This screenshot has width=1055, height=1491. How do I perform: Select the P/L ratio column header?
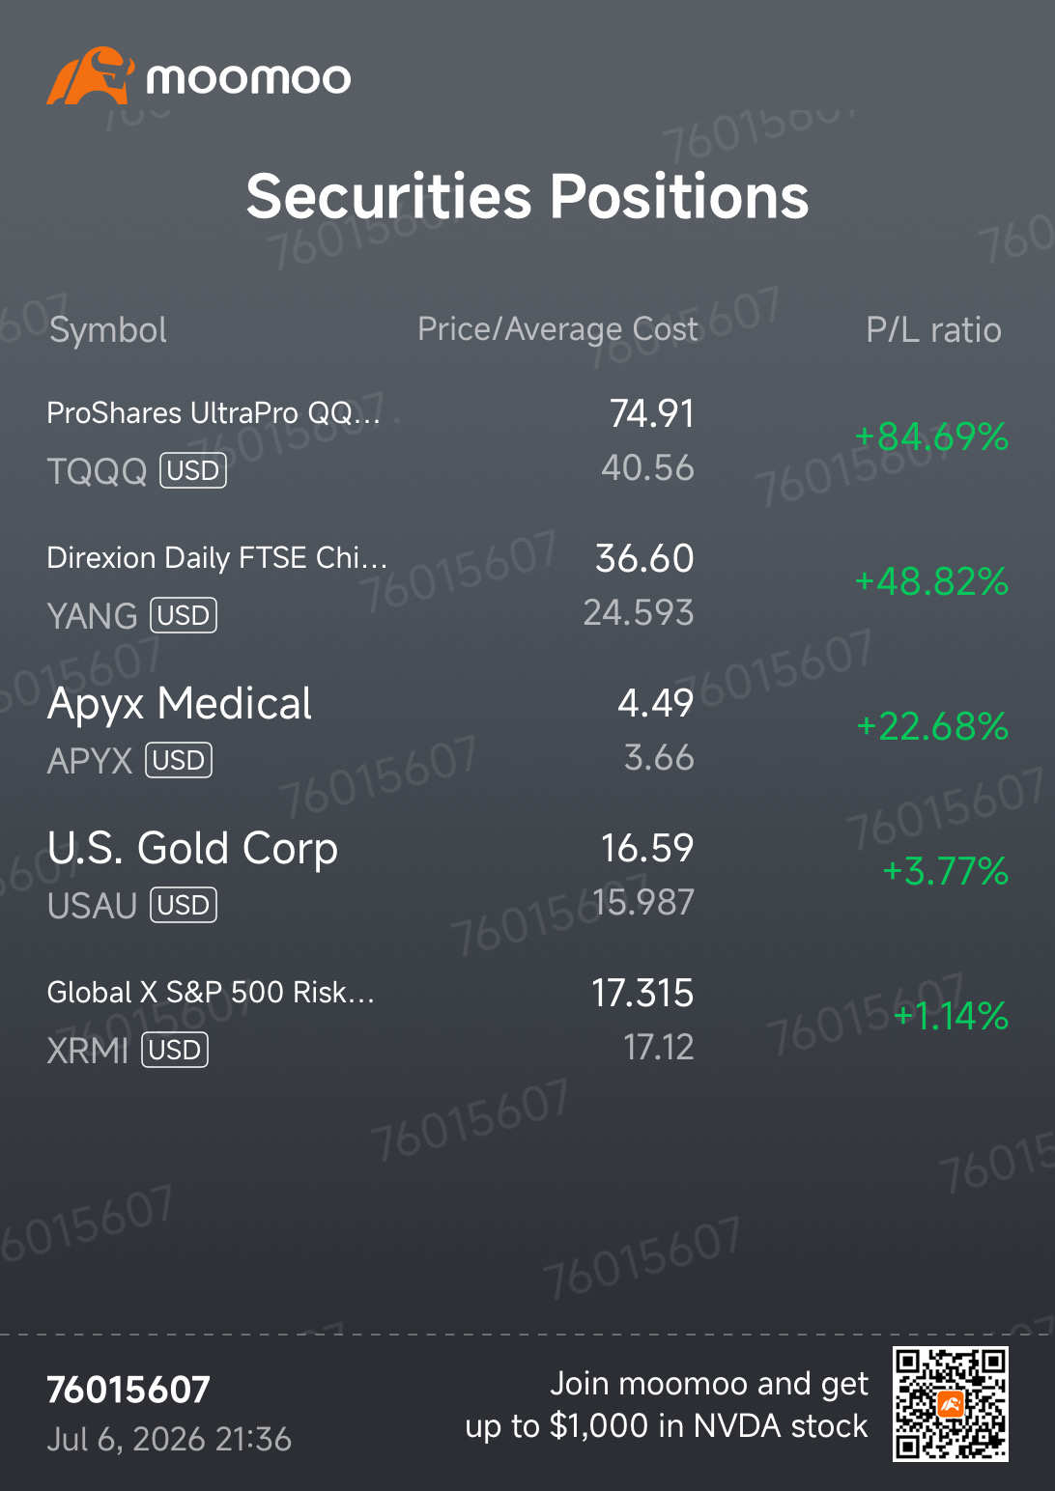(933, 330)
